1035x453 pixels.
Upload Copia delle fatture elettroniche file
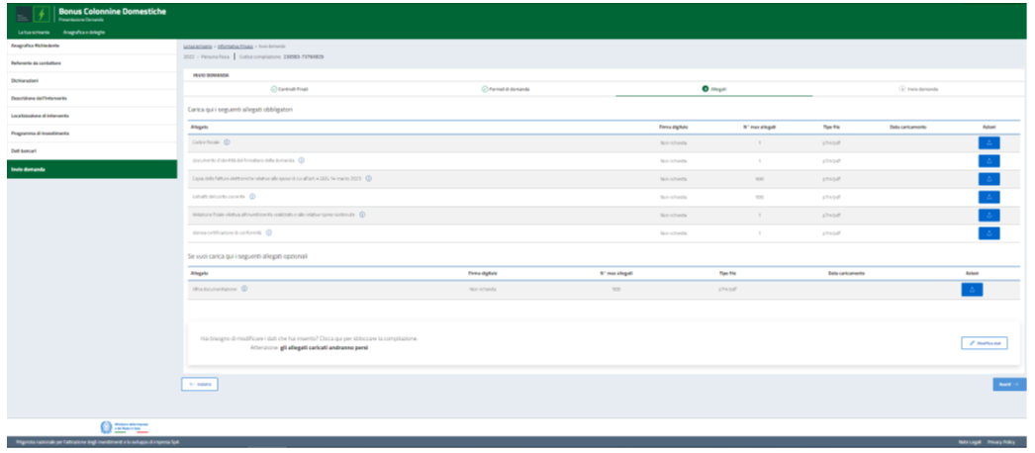point(988,179)
